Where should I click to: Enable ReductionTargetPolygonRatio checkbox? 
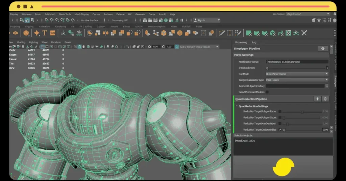click(280, 111)
